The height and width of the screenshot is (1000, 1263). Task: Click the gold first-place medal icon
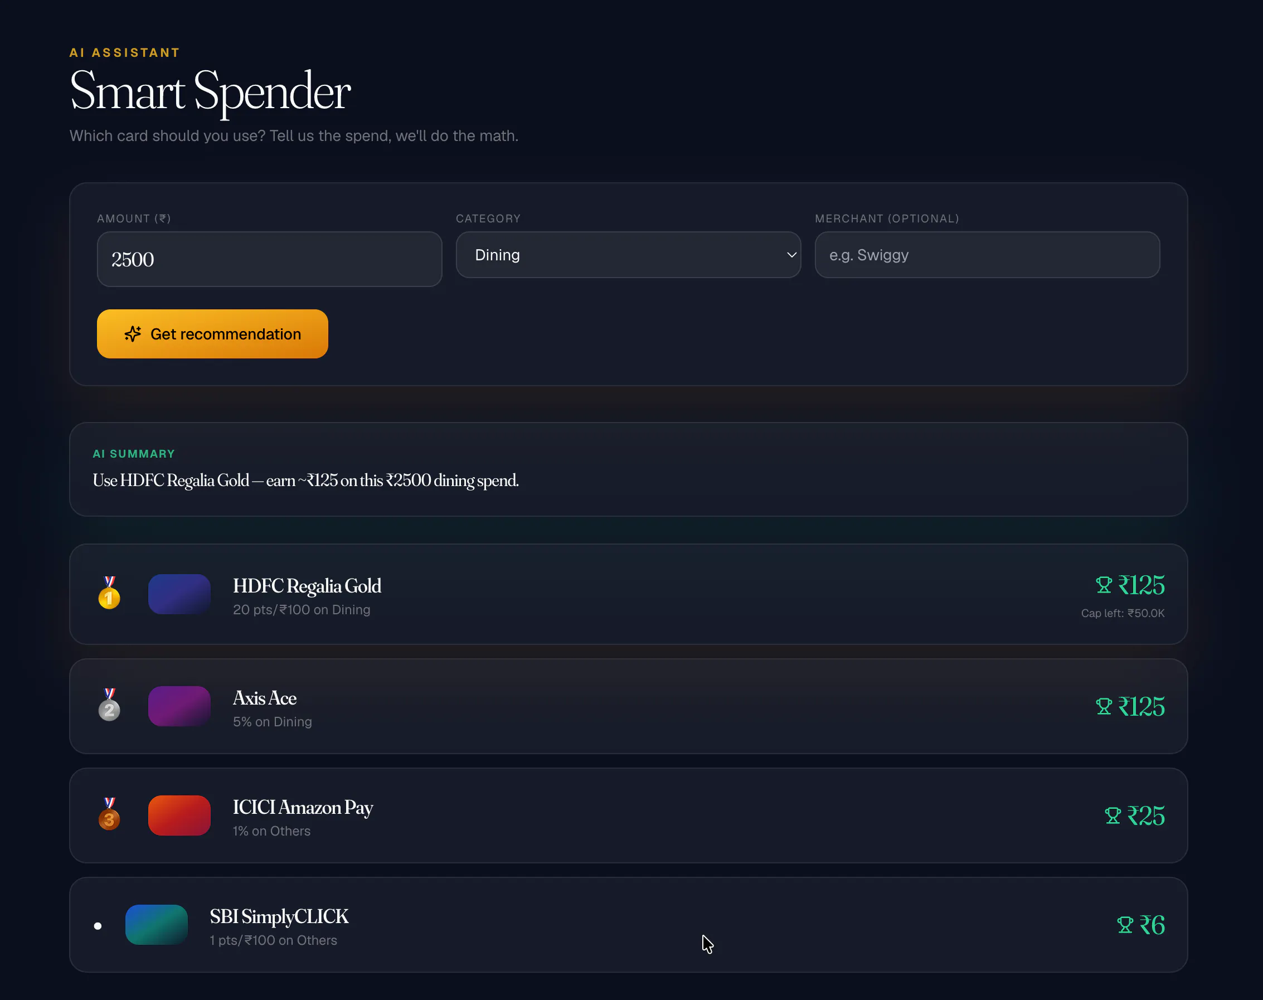[x=109, y=593]
